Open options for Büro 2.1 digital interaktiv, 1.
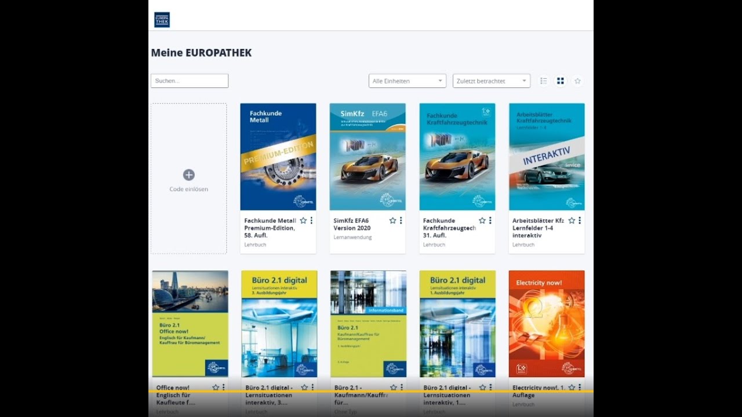742x417 pixels. pyautogui.click(x=491, y=387)
